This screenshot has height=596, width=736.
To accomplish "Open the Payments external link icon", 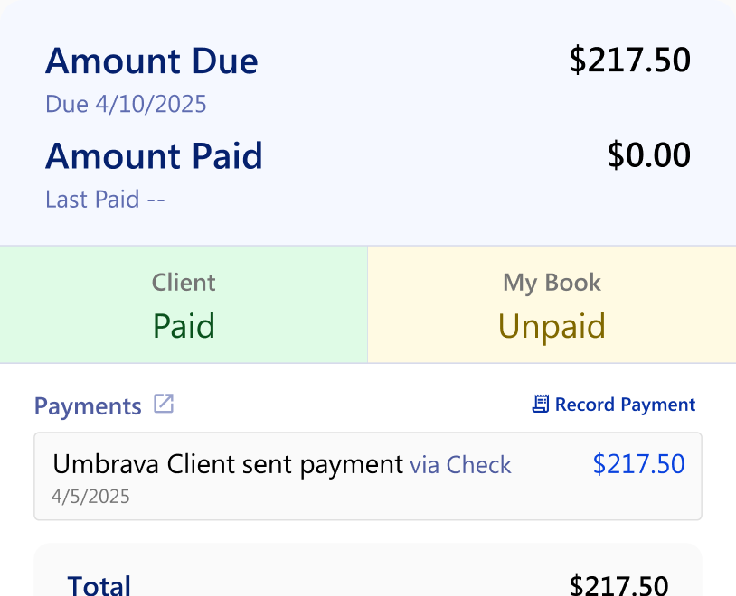I will point(164,404).
